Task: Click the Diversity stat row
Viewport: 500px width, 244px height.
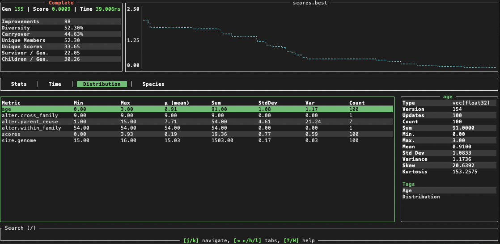Action: click(x=61, y=28)
